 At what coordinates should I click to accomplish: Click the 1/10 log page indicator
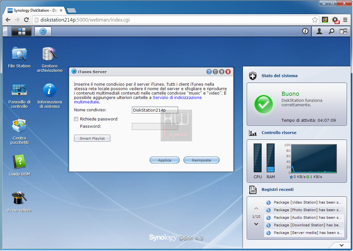(x=256, y=217)
